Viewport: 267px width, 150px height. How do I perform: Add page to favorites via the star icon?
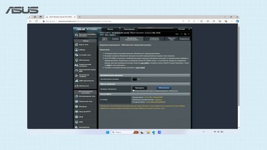pos(194,21)
